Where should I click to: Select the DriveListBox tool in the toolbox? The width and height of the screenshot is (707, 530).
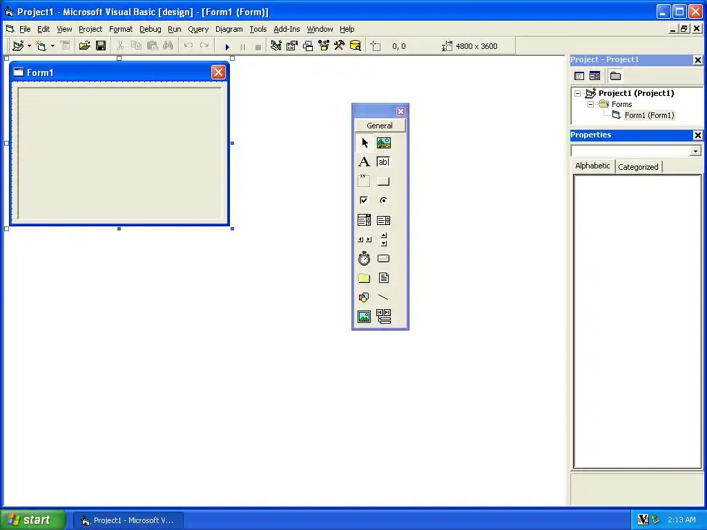384,259
